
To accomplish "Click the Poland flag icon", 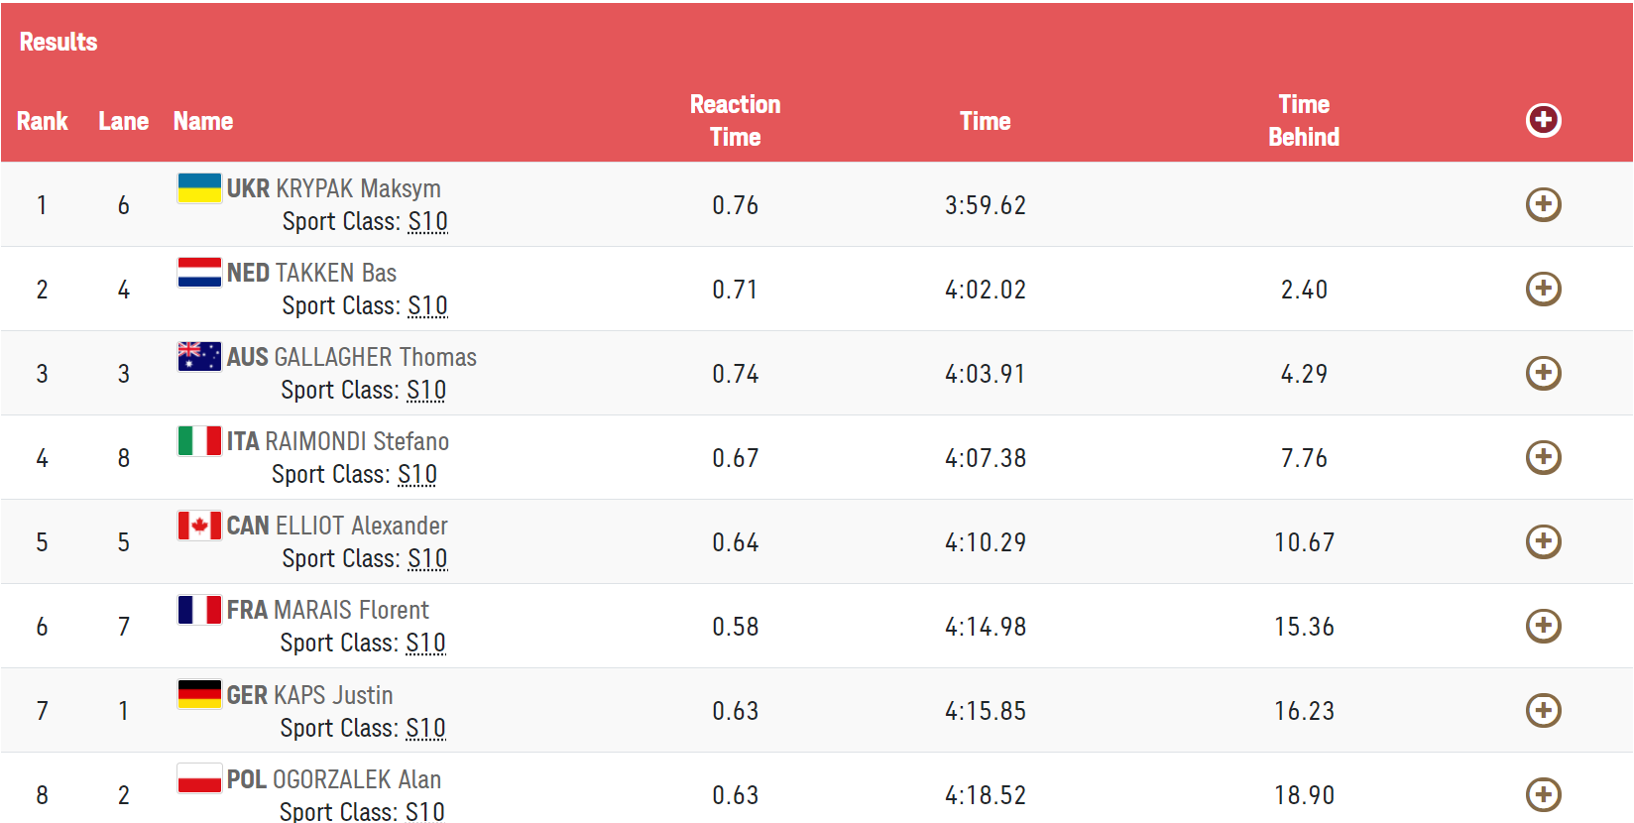I will (x=199, y=778).
